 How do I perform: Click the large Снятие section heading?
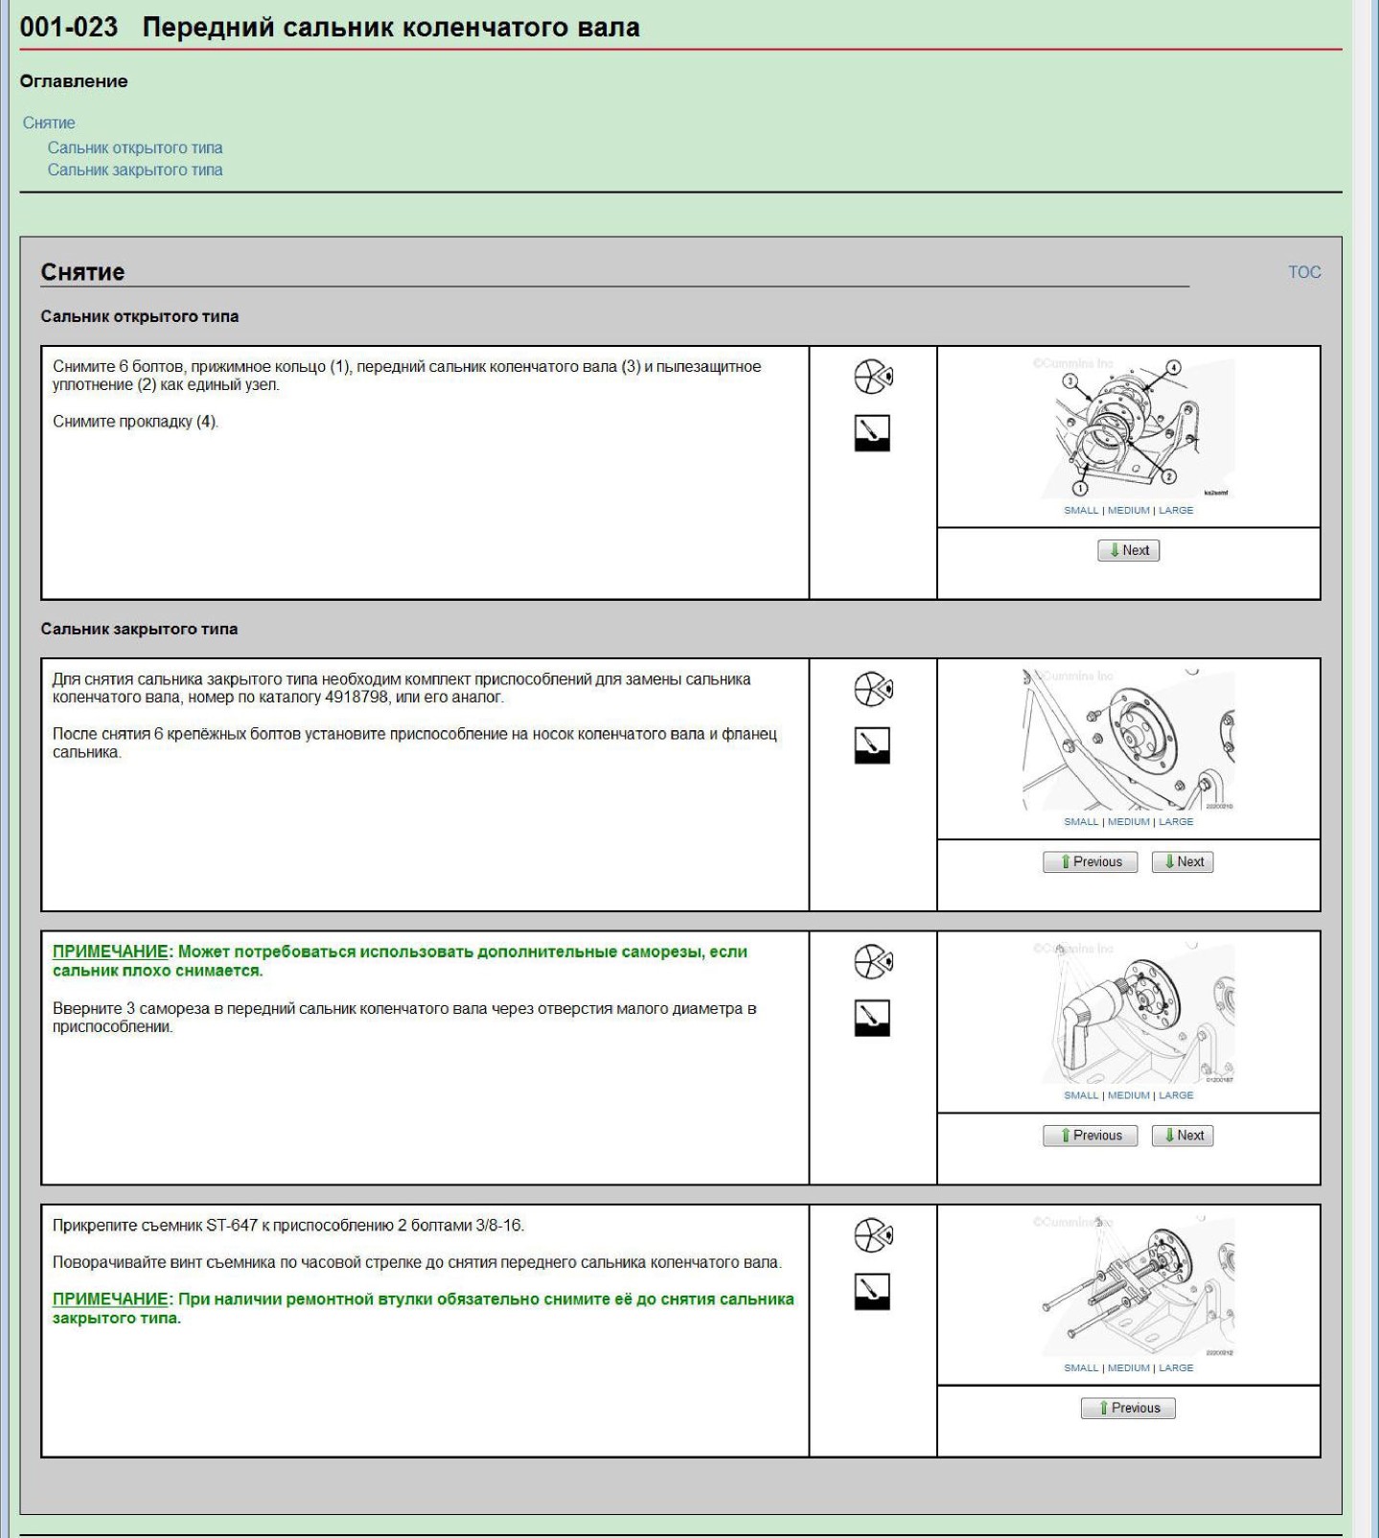pos(82,272)
